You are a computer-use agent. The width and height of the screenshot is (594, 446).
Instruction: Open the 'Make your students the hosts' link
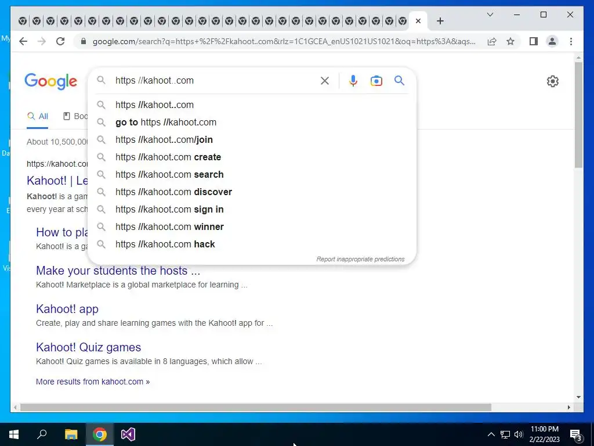[x=118, y=271]
